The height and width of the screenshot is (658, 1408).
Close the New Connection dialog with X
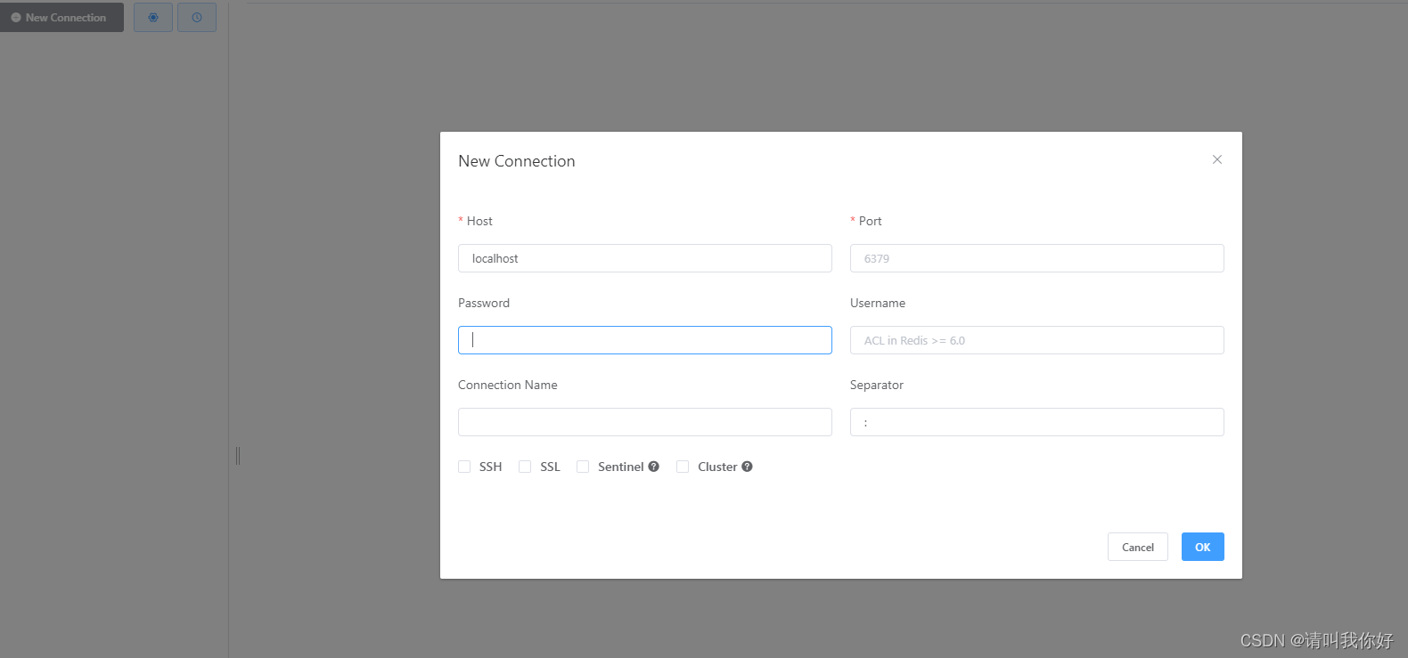tap(1217, 159)
